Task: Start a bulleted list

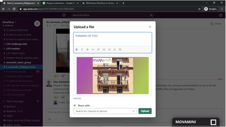Action: point(109,50)
